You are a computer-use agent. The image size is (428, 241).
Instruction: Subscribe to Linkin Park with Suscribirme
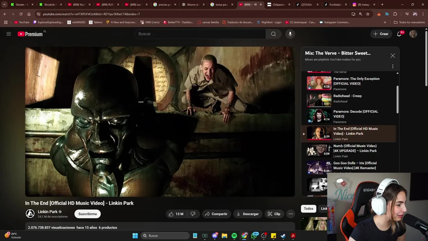coord(88,214)
